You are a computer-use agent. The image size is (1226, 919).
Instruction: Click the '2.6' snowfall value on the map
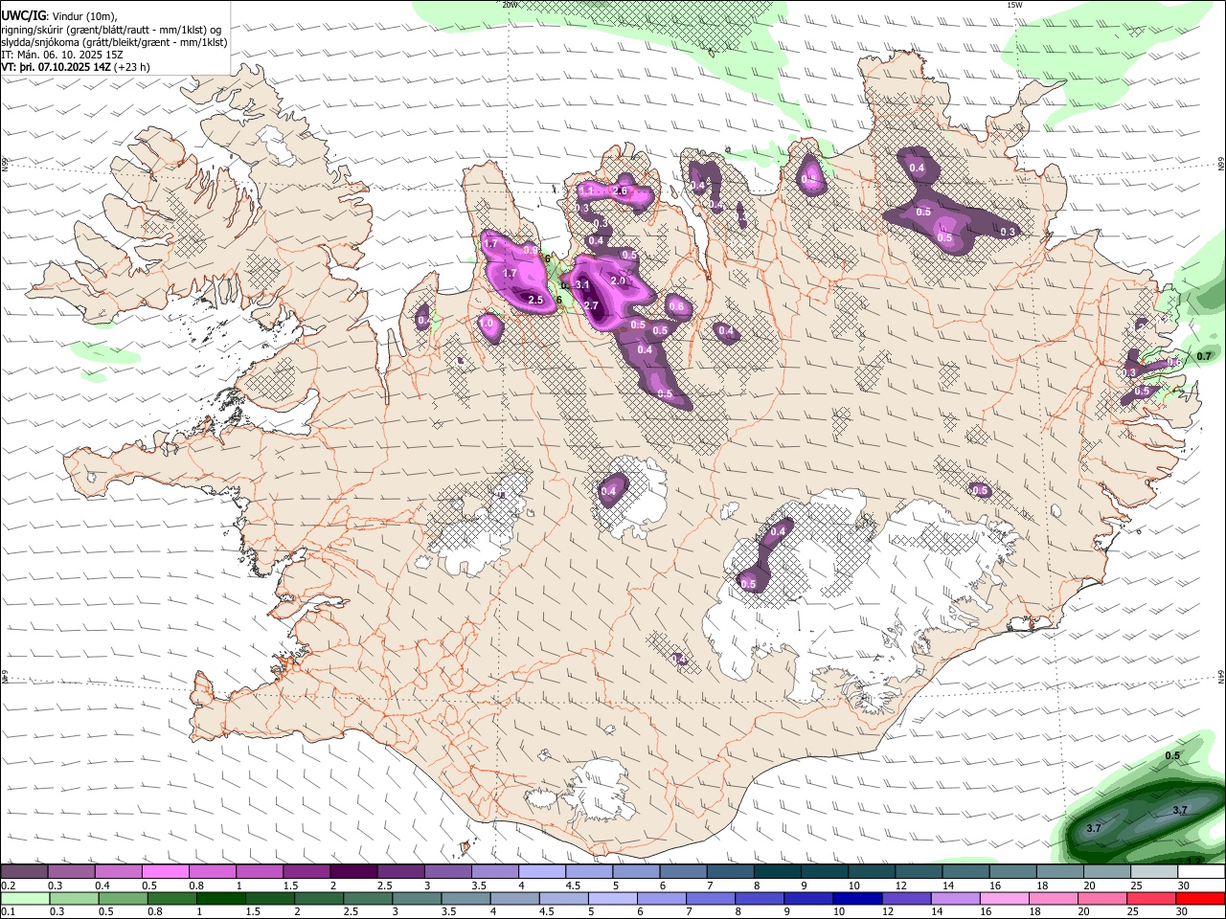pos(620,191)
